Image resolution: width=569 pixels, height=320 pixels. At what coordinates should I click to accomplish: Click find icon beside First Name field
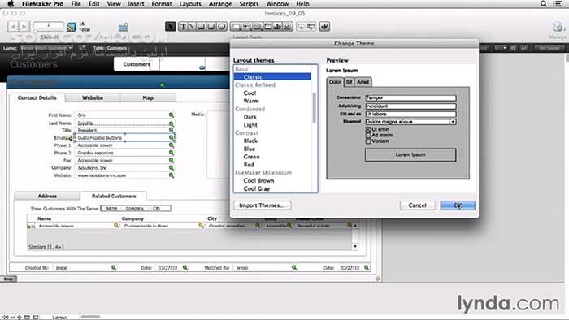point(172,115)
